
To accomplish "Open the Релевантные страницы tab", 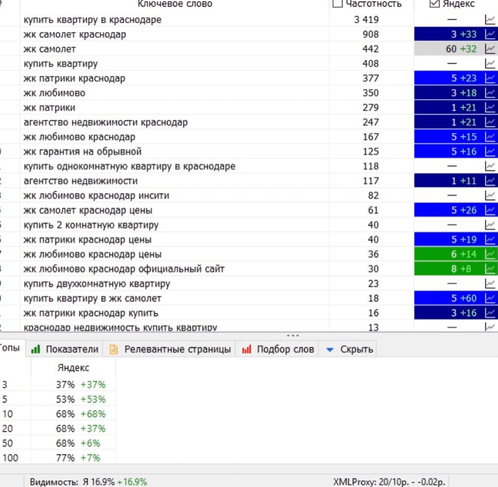I will [170, 349].
